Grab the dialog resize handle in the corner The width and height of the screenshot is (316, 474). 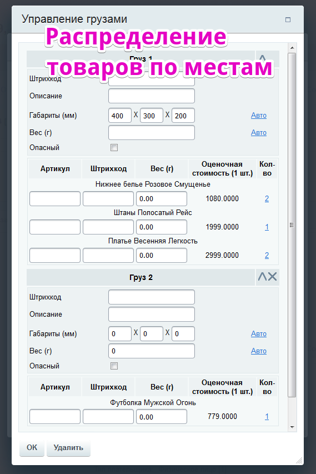[299, 461]
